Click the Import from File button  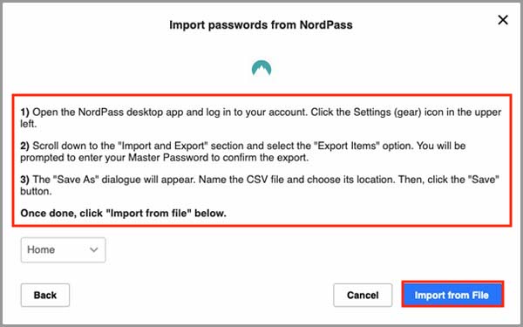(452, 295)
